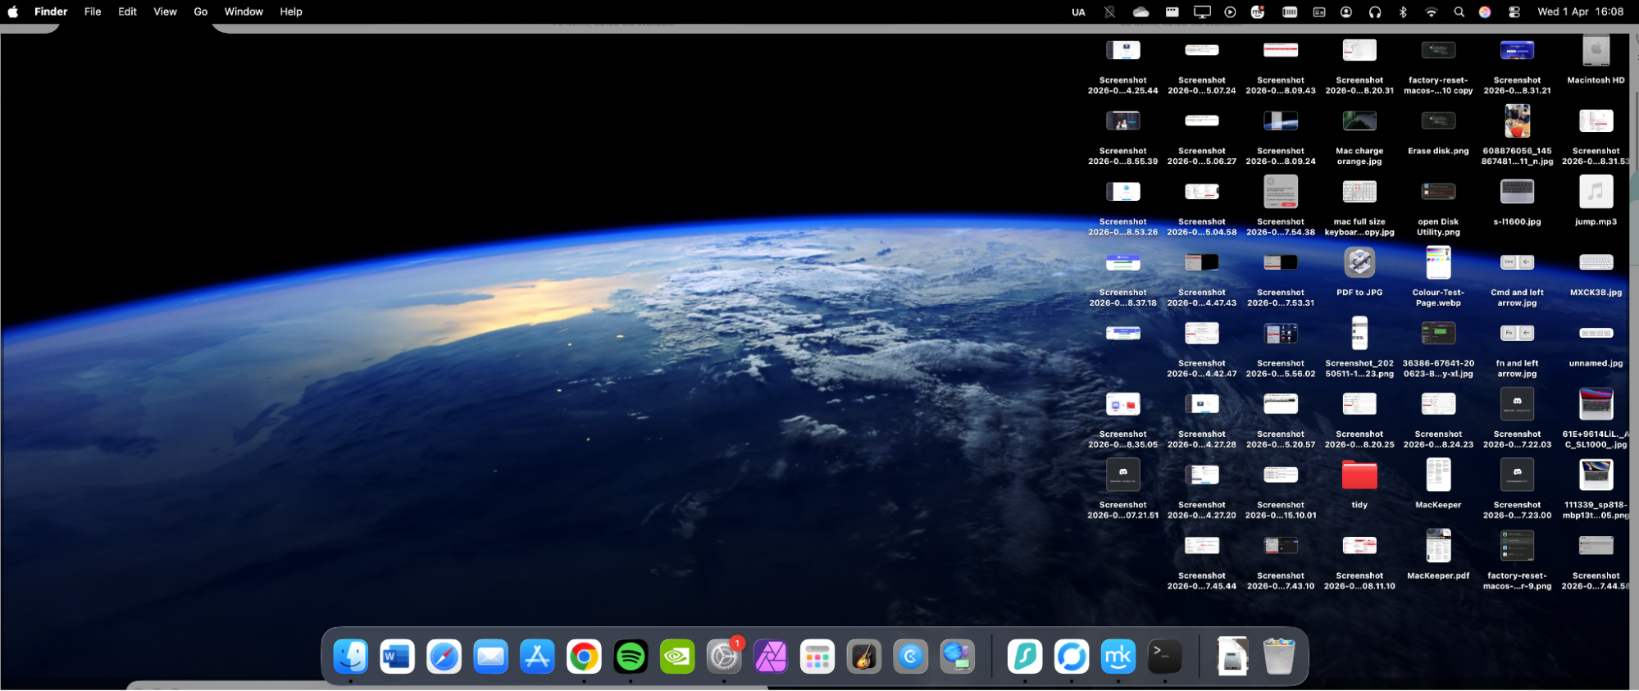
Task: Open MacKeeper mk icon in Dock
Action: (1118, 657)
